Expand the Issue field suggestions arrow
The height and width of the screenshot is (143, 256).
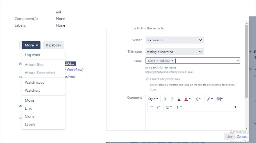pyautogui.click(x=237, y=61)
